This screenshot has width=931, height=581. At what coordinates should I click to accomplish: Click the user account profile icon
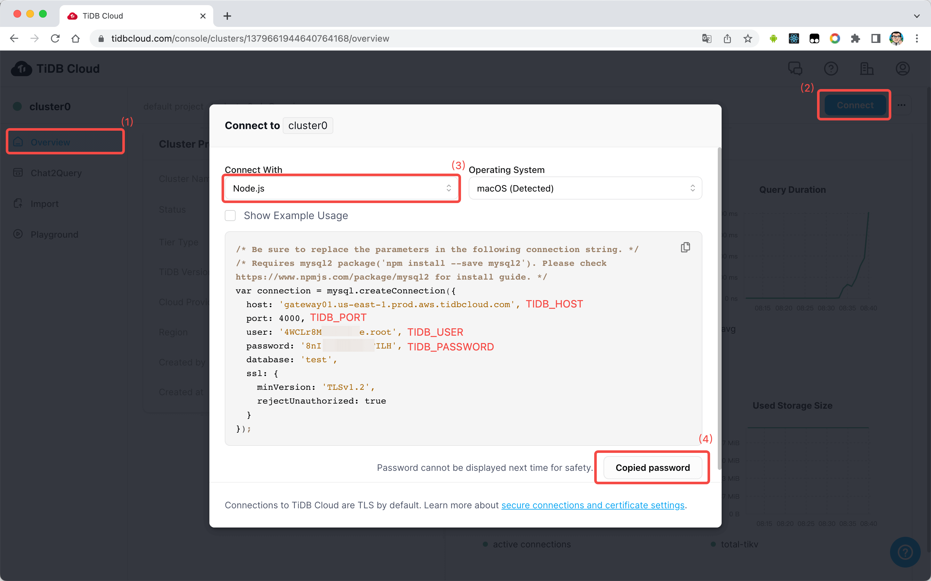tap(903, 68)
